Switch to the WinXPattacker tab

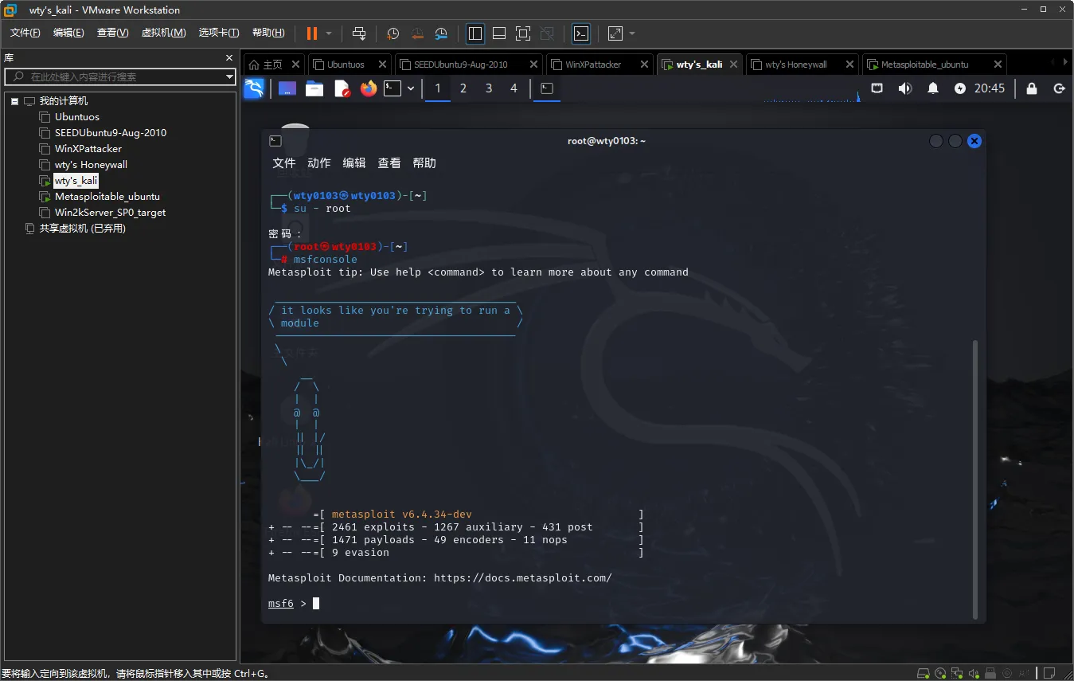click(x=593, y=65)
